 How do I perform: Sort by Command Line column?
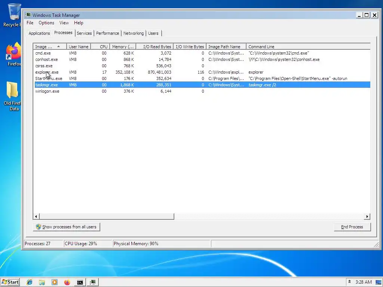[x=308, y=47]
